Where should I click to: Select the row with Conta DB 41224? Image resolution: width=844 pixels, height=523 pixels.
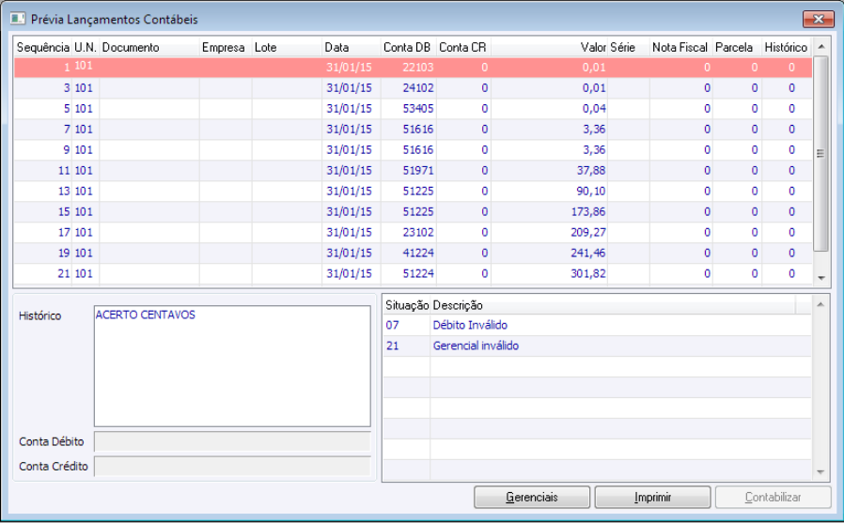[x=413, y=254]
